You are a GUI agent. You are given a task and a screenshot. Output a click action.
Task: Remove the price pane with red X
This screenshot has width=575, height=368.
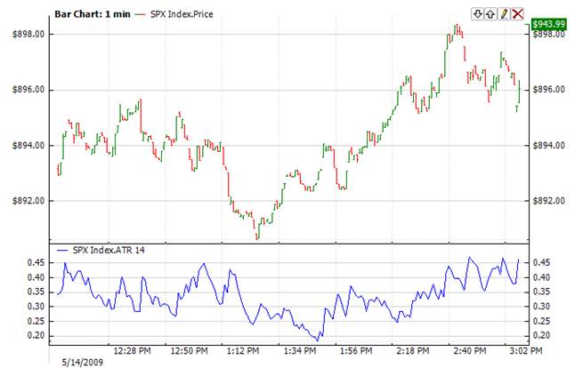pyautogui.click(x=517, y=14)
